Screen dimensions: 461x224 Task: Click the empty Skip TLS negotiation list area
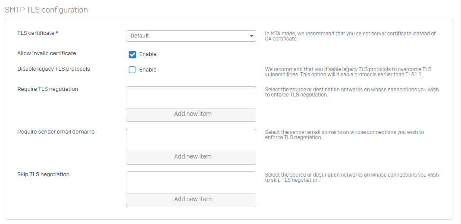tap(191, 183)
